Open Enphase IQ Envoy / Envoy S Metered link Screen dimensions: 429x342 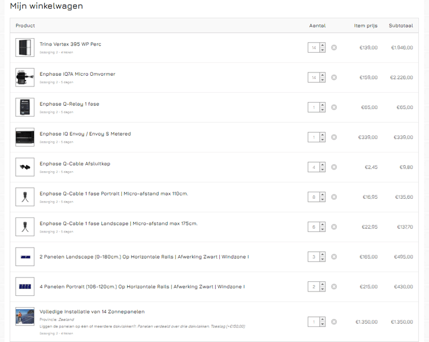[85, 134]
